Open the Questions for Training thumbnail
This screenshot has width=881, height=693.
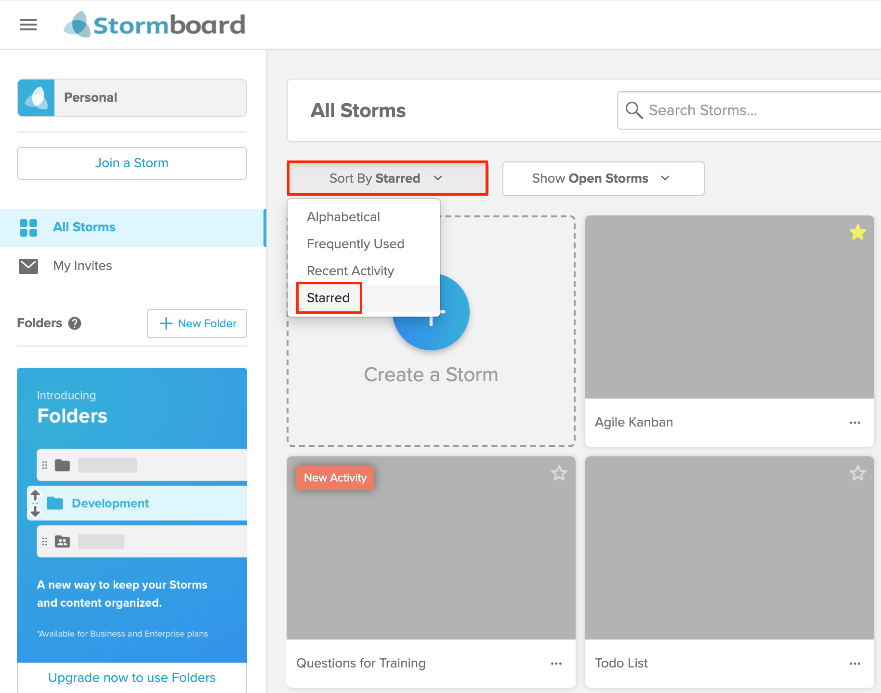coord(431,548)
